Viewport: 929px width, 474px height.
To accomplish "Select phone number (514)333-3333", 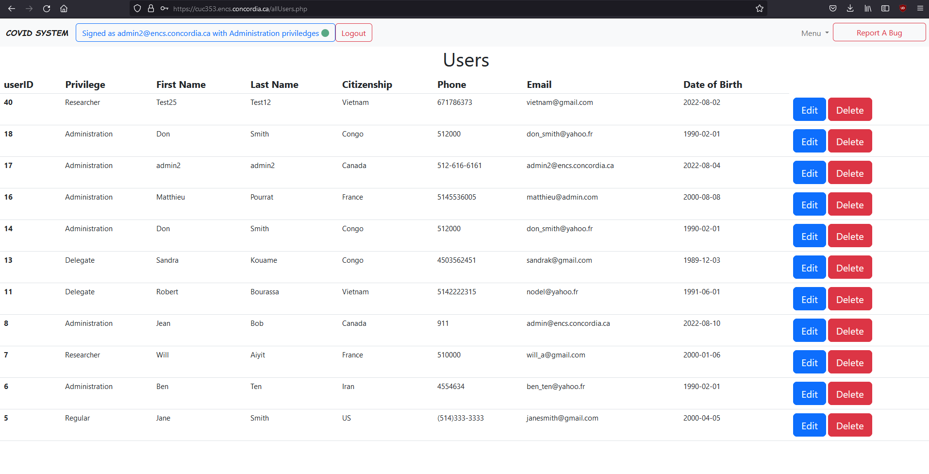I will click(x=460, y=418).
